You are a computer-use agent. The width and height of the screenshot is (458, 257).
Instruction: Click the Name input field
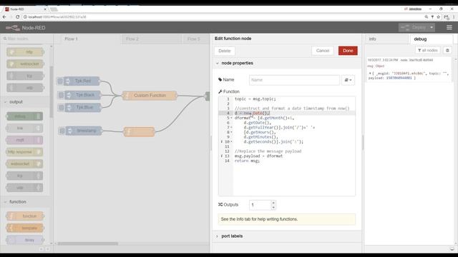click(294, 80)
